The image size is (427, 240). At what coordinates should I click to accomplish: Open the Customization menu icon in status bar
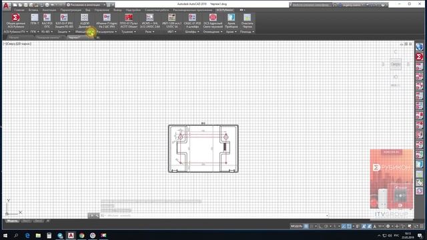tap(422, 227)
